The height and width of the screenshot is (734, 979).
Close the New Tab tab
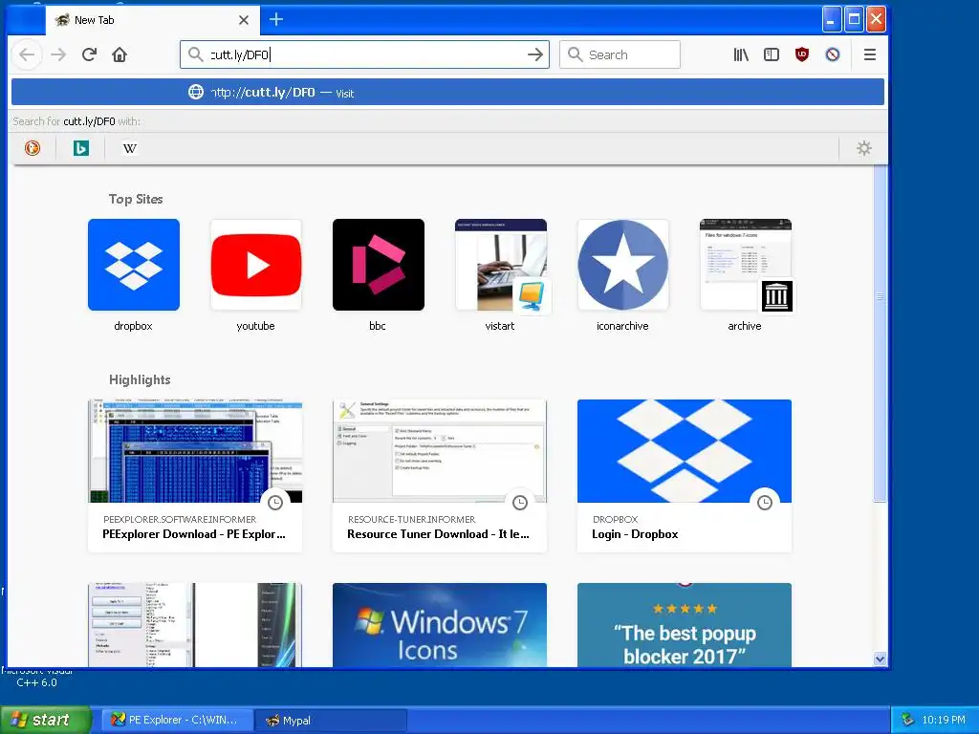coord(244,20)
